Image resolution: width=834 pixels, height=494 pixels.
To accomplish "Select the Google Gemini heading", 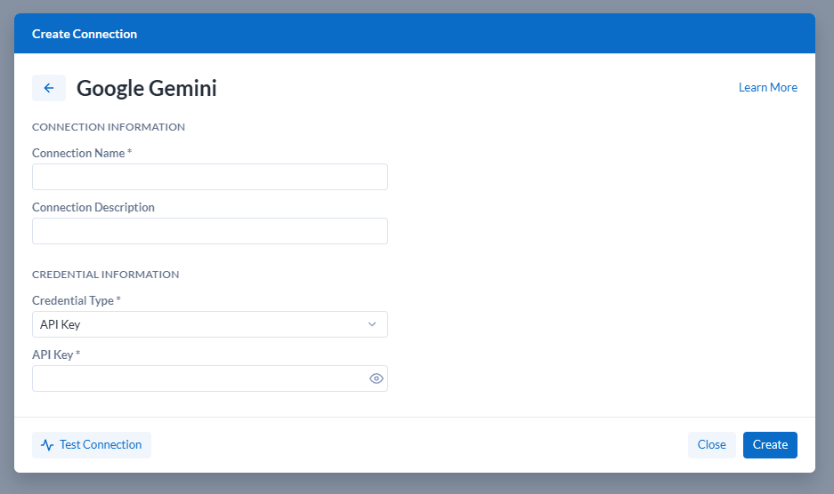I will coord(147,88).
